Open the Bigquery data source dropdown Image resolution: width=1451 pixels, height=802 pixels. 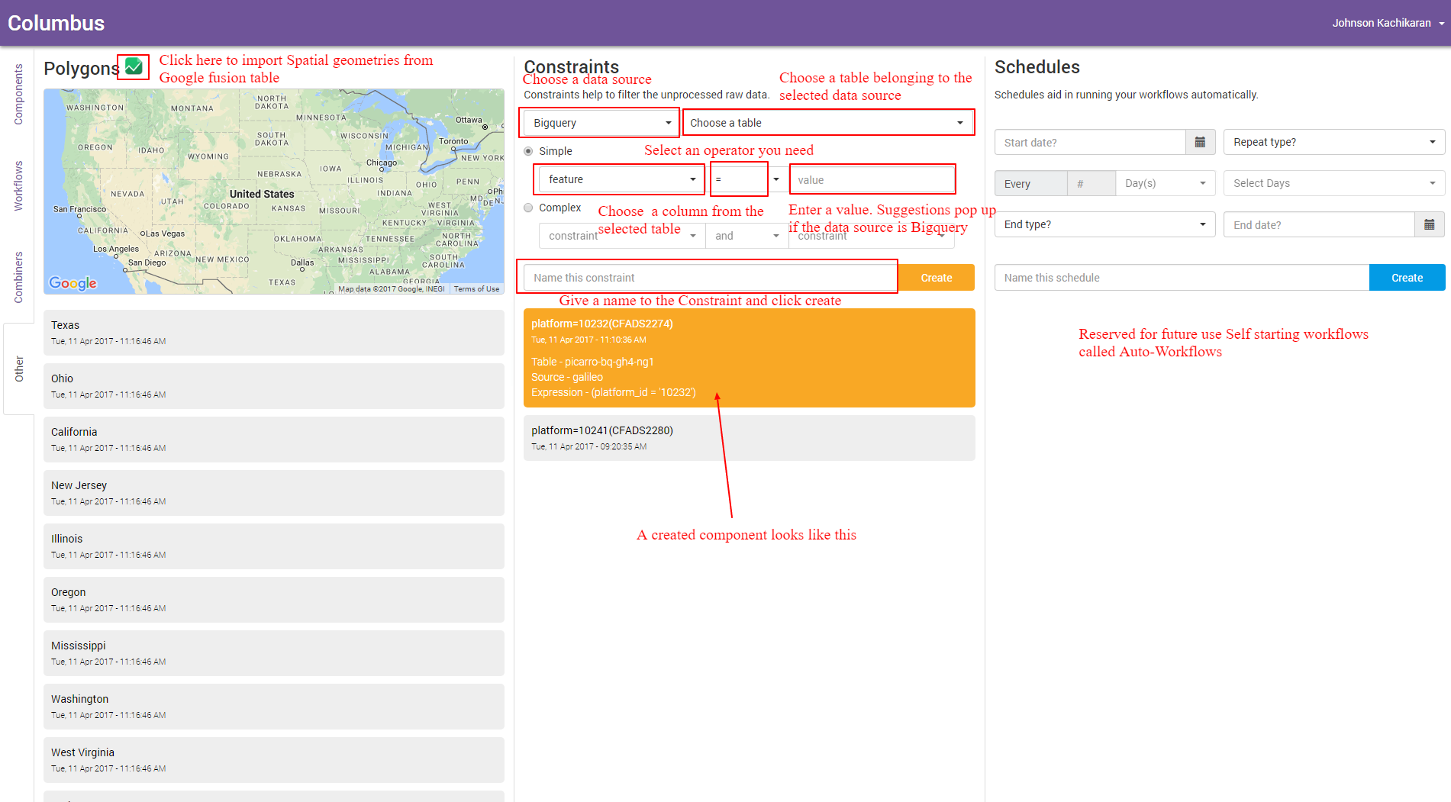pyautogui.click(x=601, y=123)
